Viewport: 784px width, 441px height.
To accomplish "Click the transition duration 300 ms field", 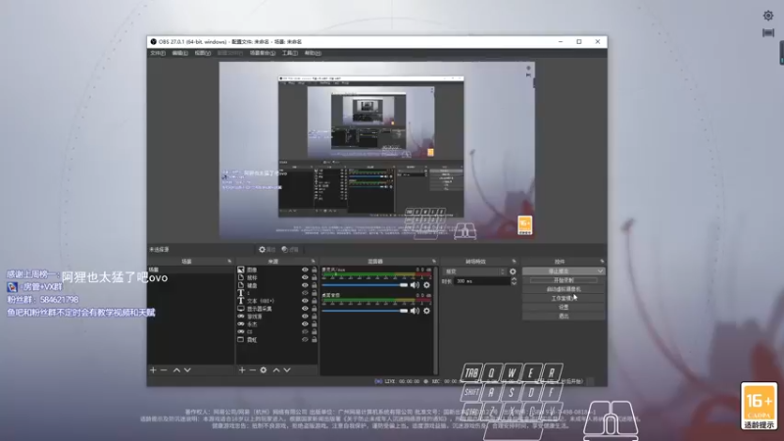I will click(481, 281).
